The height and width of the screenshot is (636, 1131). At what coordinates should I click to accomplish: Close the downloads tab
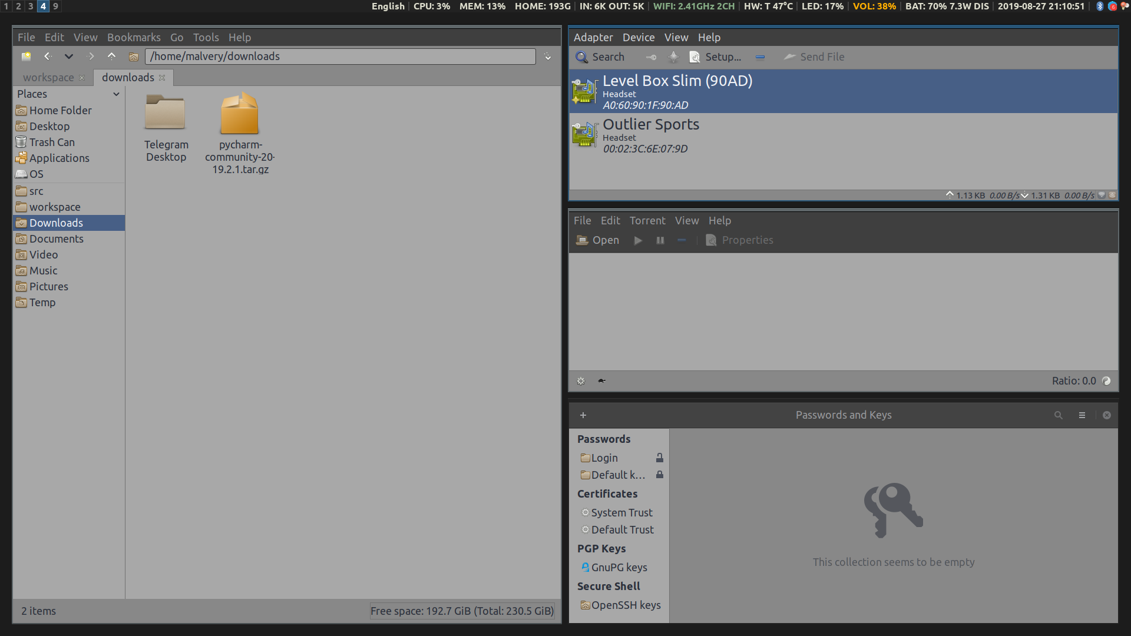(x=162, y=78)
